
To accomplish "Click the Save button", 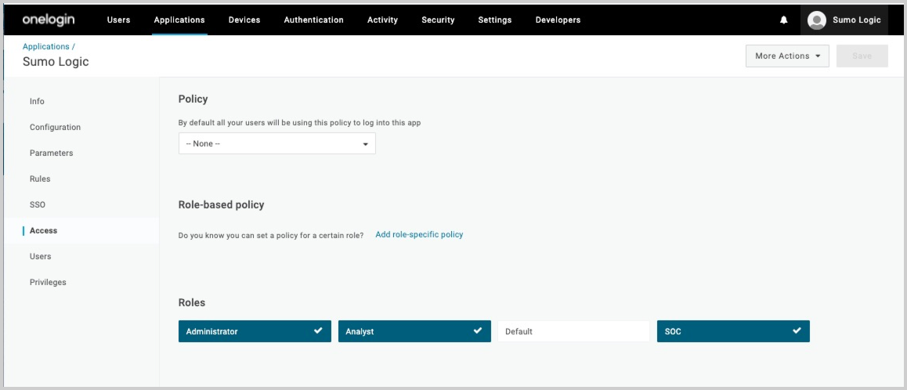I will click(x=862, y=56).
